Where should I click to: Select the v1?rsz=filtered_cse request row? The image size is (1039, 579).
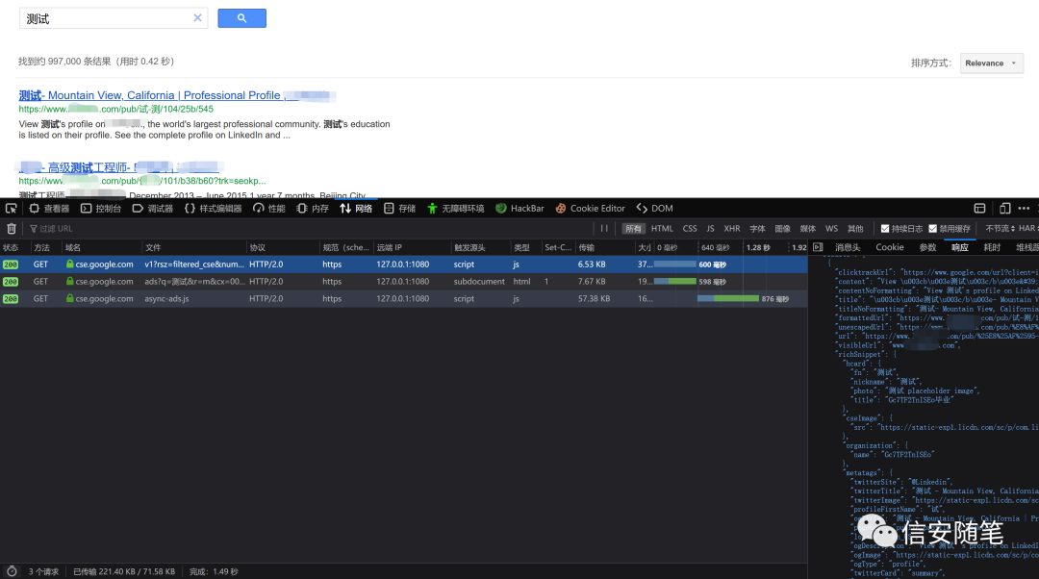[403, 264]
